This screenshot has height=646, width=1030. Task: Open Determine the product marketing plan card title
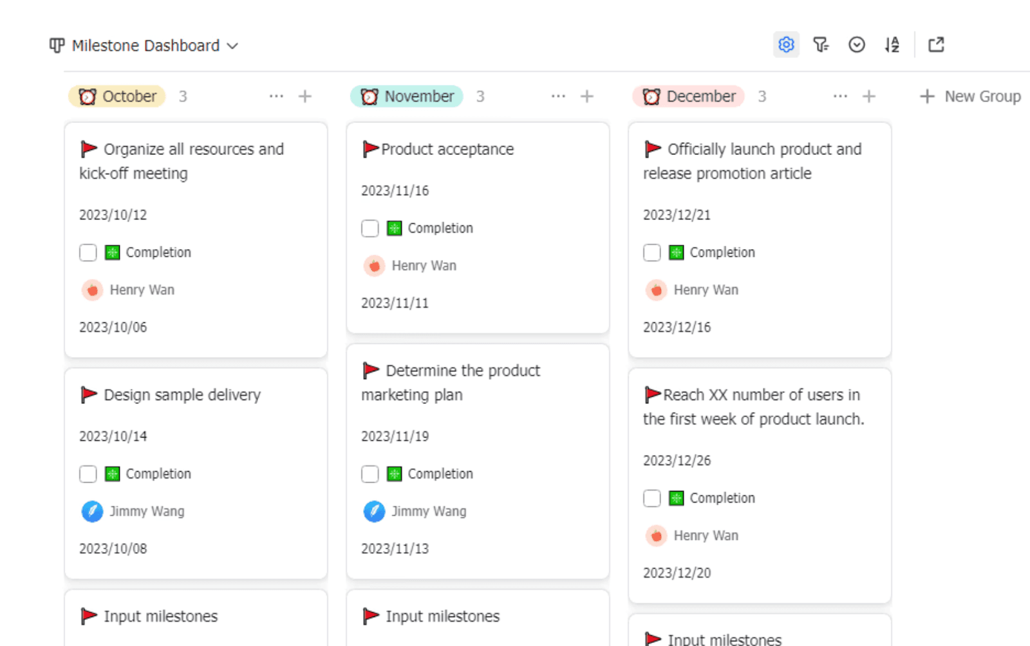tap(451, 383)
